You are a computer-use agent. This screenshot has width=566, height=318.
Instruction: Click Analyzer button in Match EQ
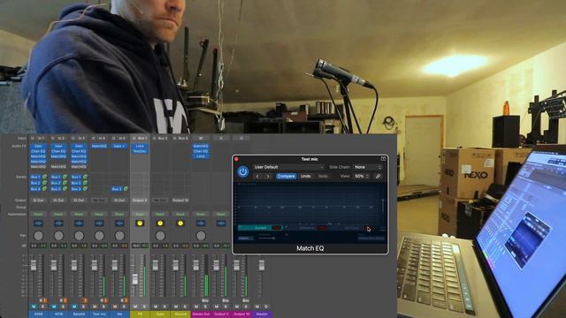point(246,238)
